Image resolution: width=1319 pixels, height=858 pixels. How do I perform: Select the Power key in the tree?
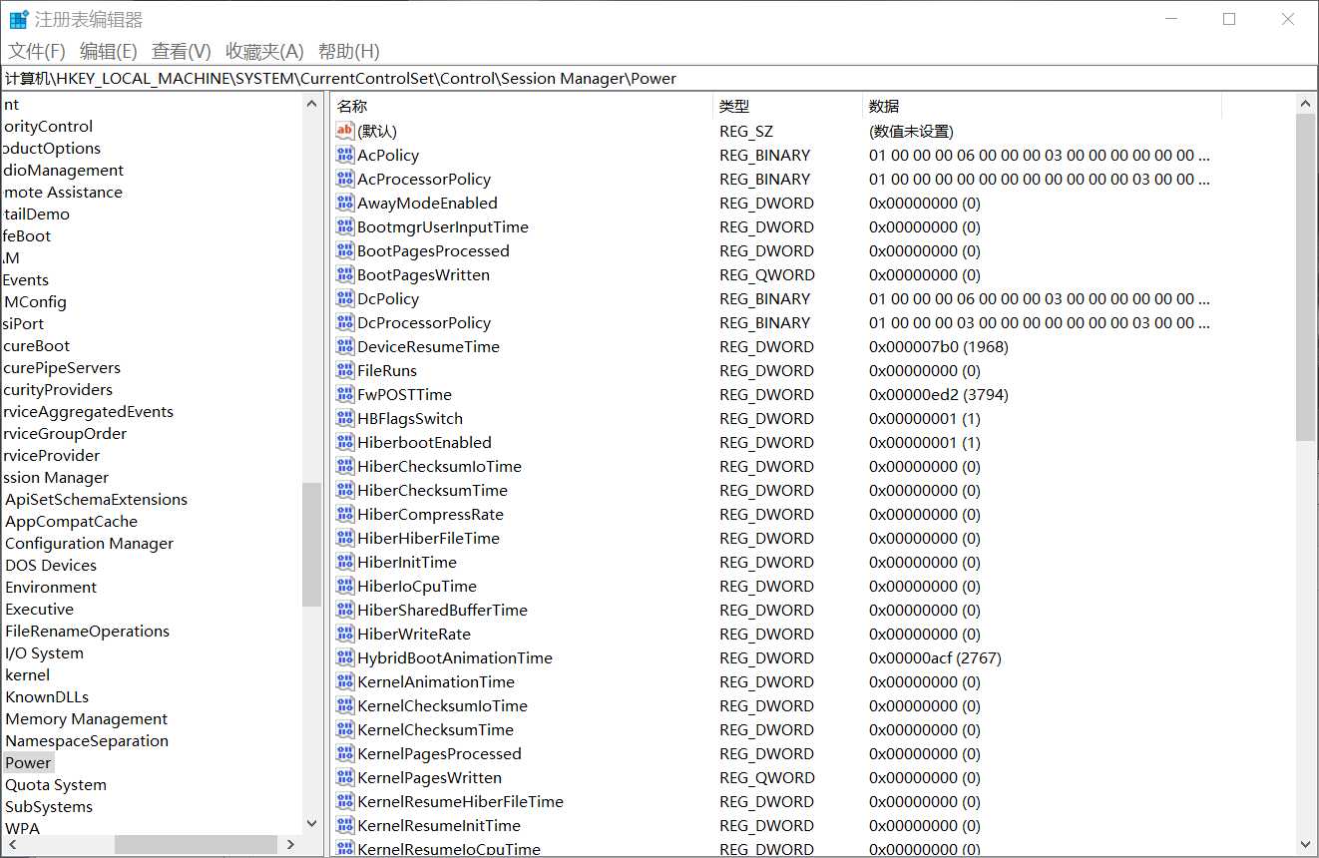[28, 762]
